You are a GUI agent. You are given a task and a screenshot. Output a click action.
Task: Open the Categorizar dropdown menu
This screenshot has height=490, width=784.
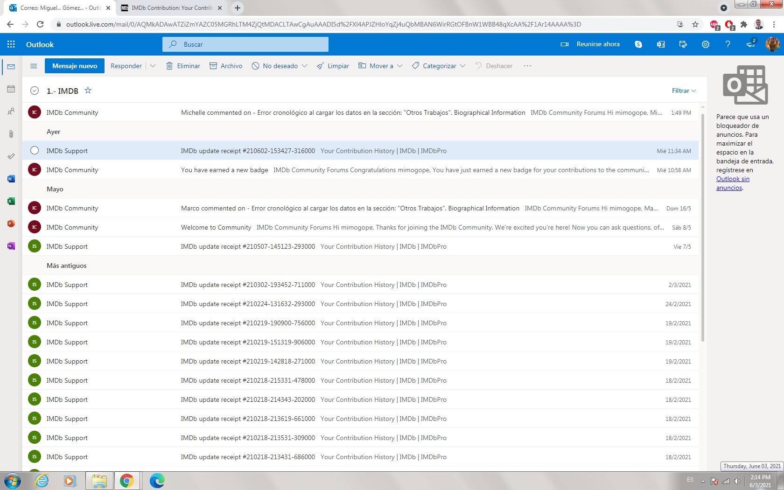point(439,66)
